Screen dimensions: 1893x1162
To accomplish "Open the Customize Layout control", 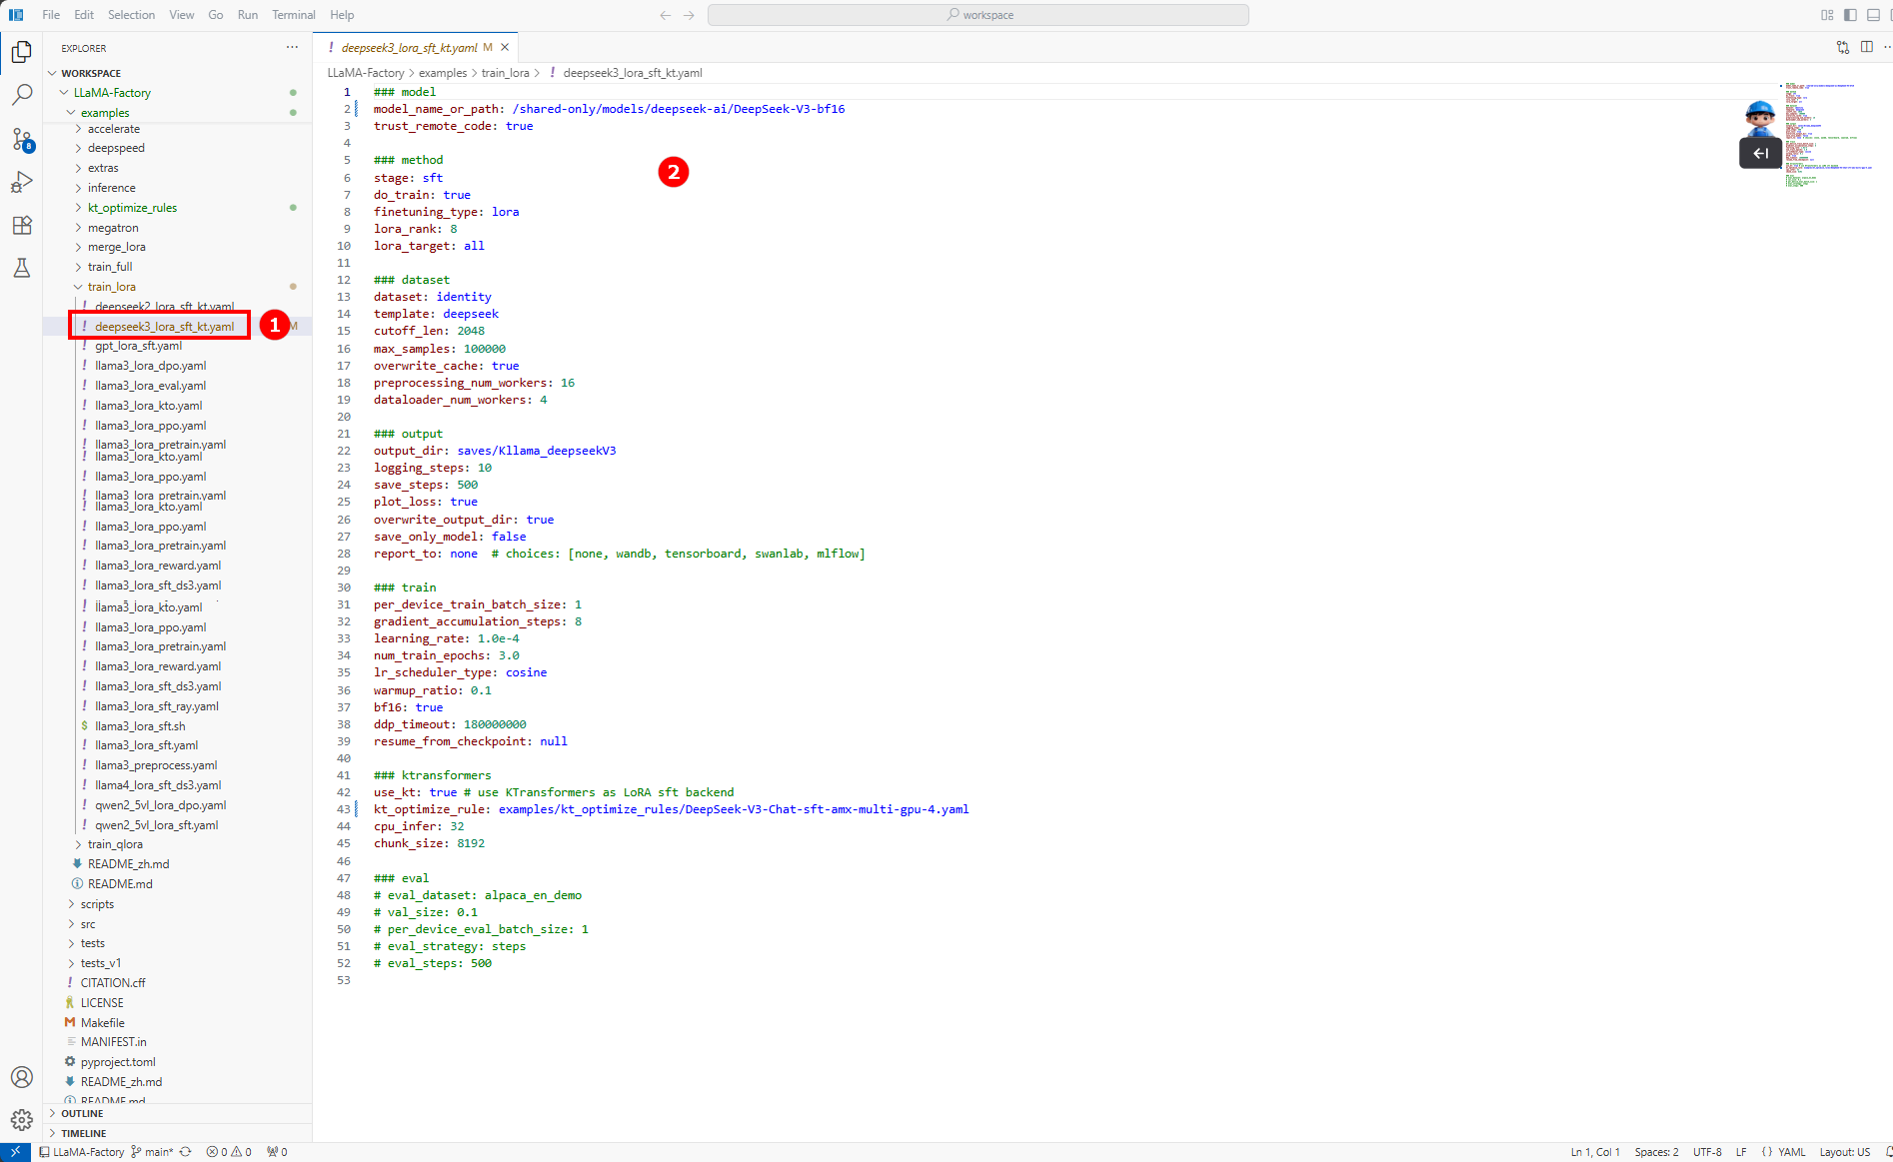I will (x=1827, y=15).
